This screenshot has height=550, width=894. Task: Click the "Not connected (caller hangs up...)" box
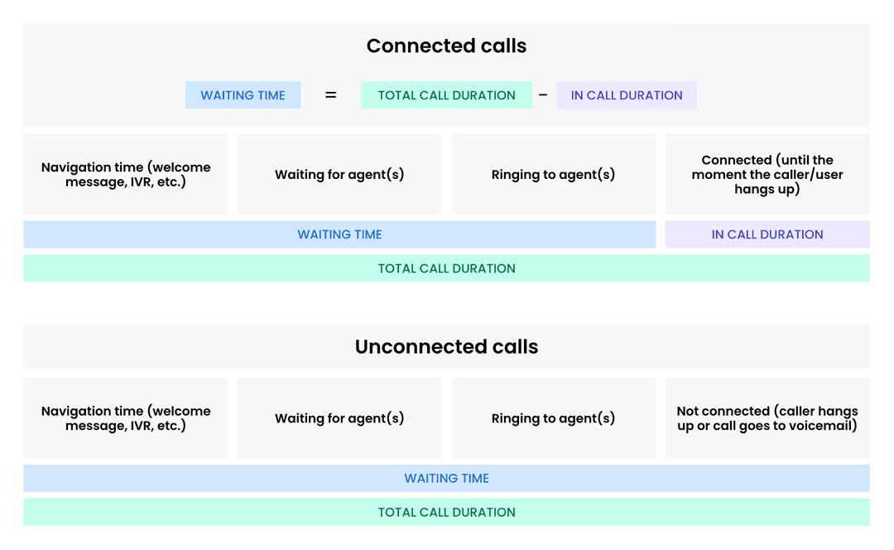click(767, 418)
